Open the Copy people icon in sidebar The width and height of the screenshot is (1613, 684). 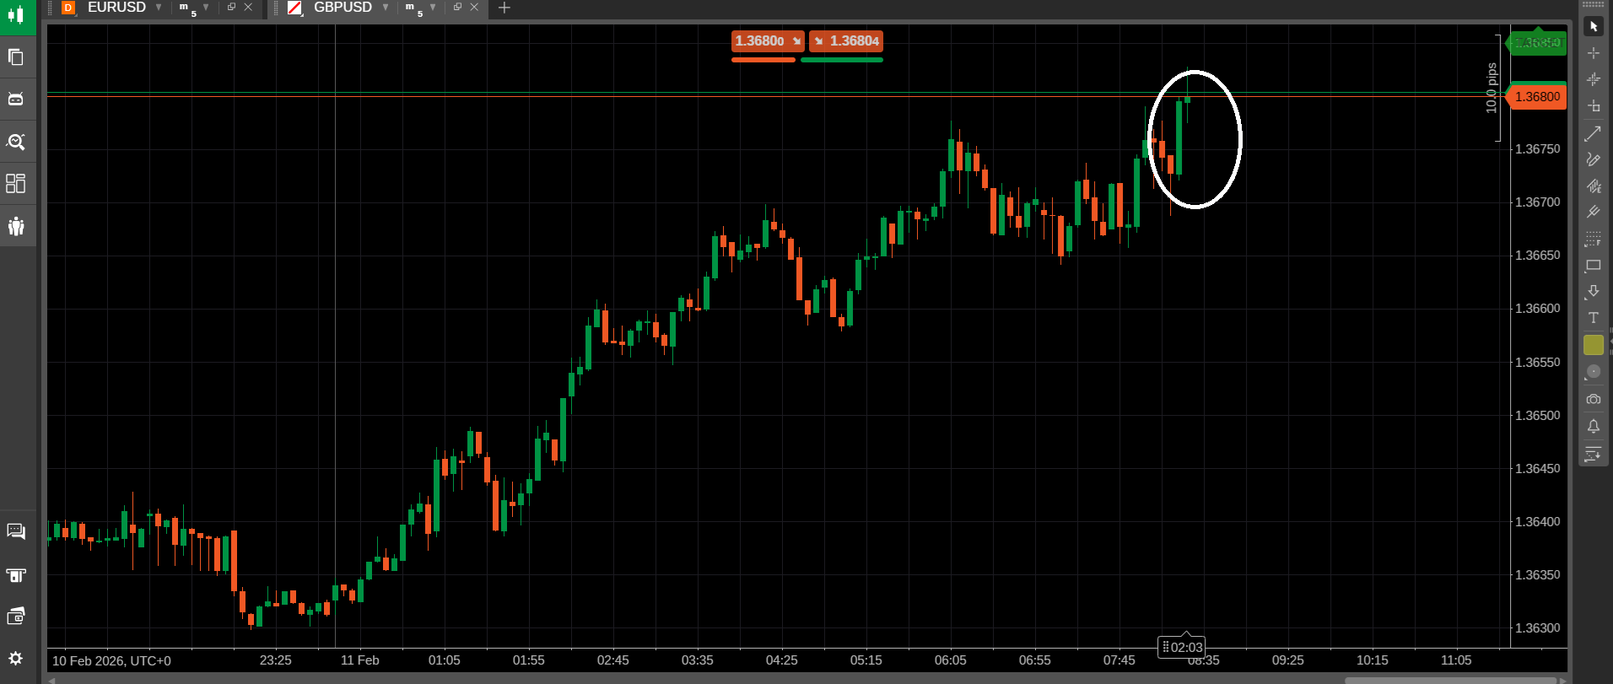[x=16, y=226]
